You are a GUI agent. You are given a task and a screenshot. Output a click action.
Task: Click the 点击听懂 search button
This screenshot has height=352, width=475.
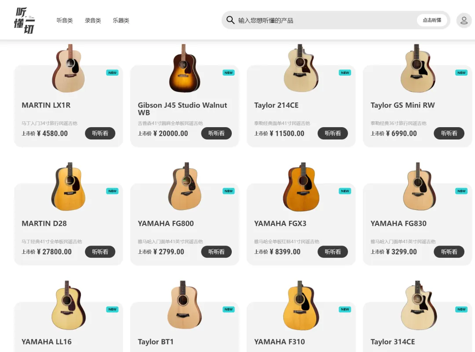pyautogui.click(x=432, y=20)
